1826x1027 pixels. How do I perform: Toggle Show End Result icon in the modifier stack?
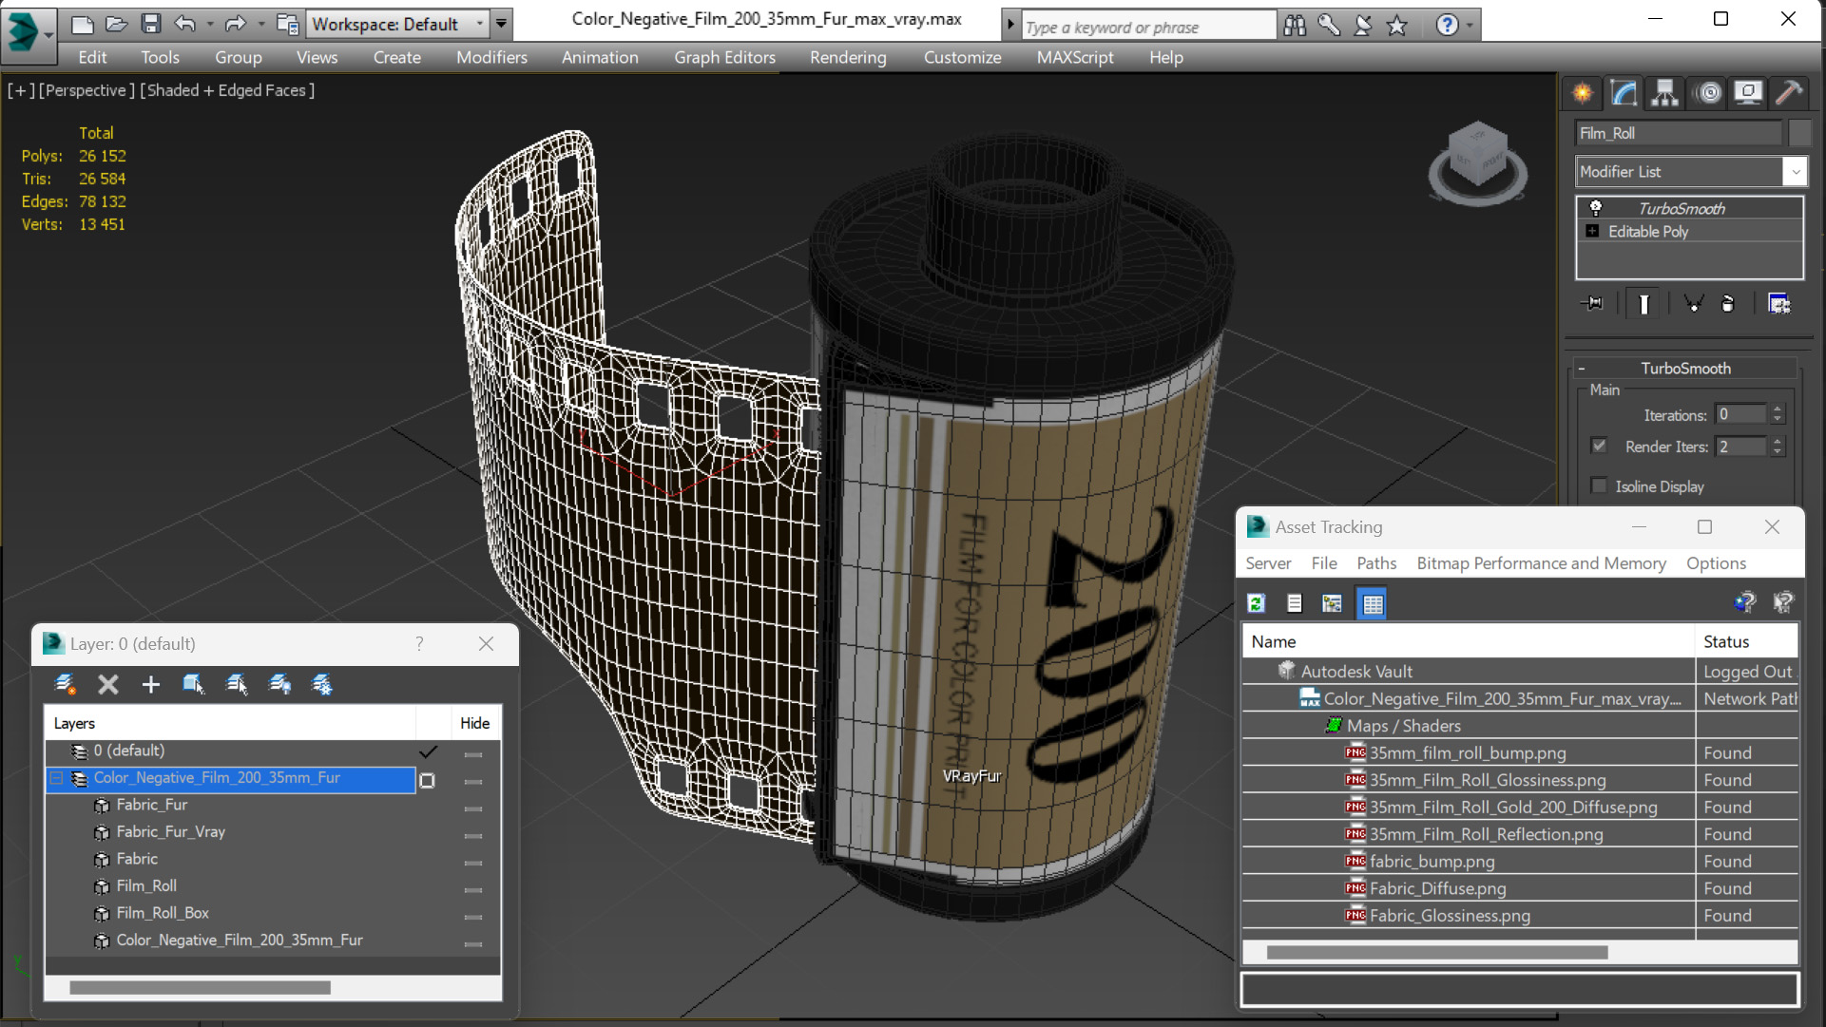tap(1643, 304)
